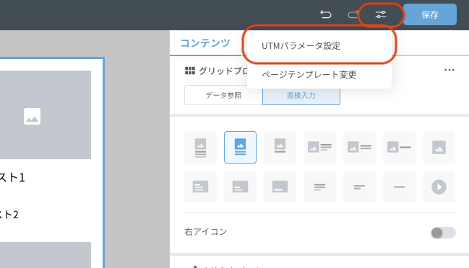The image size is (469, 268).
Task: Select UTMパラメータ設定 menu item
Action: [x=319, y=46]
